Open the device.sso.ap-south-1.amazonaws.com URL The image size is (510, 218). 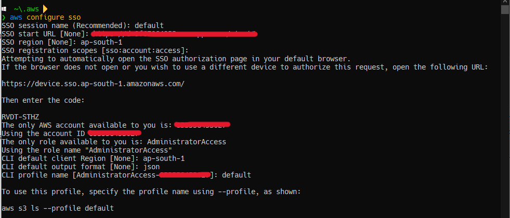(93, 84)
